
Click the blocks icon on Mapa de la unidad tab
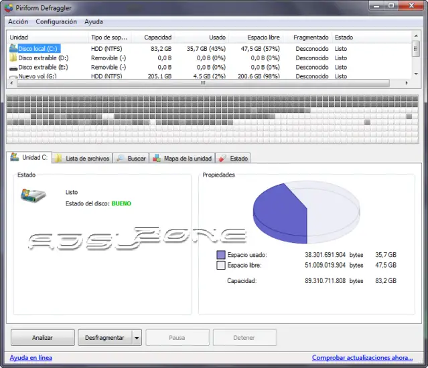157,158
